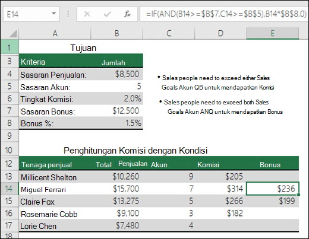This screenshot has width=309, height=239.
Task: Select row 17 header
Action: point(10,225)
